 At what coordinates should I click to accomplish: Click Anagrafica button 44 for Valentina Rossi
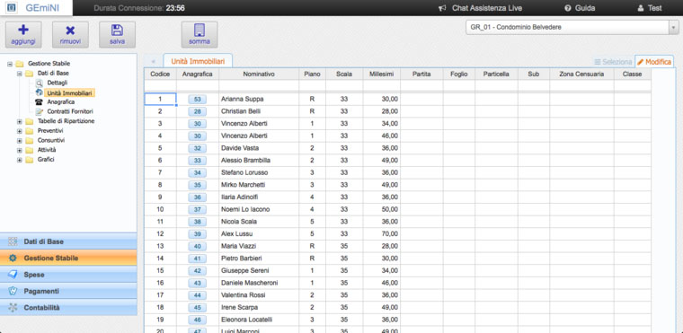point(198,295)
